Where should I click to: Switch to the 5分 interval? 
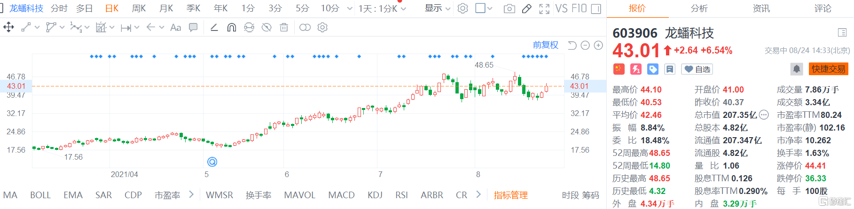point(303,8)
